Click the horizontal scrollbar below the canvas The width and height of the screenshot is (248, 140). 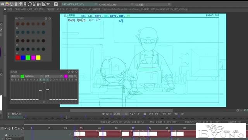point(121,110)
